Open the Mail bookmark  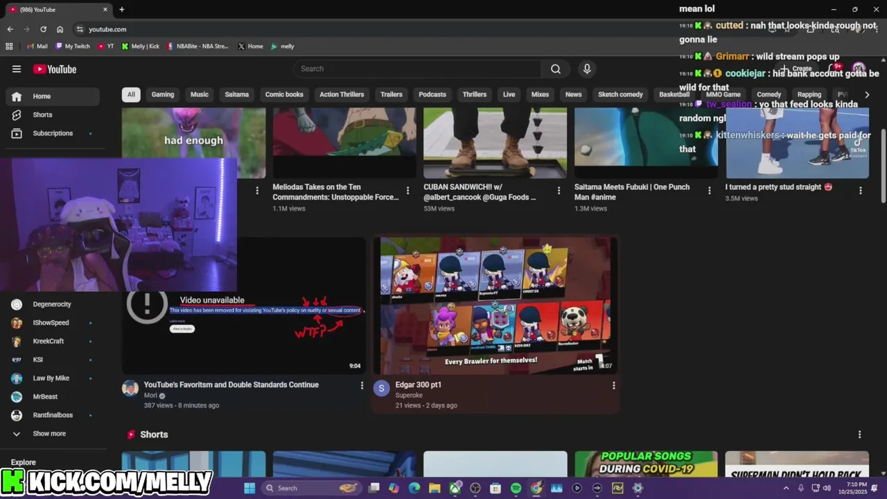37,46
